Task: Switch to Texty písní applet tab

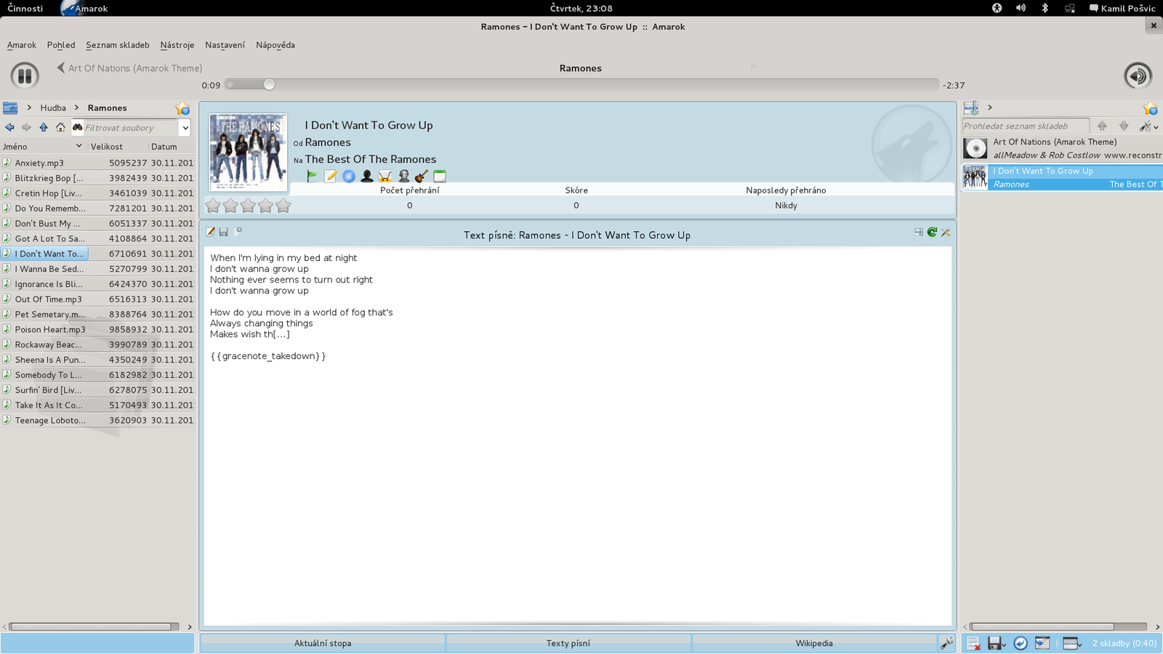Action: (568, 643)
